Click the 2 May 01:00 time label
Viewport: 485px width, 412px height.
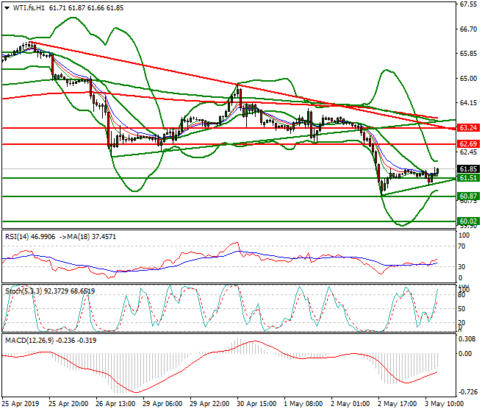coord(350,404)
